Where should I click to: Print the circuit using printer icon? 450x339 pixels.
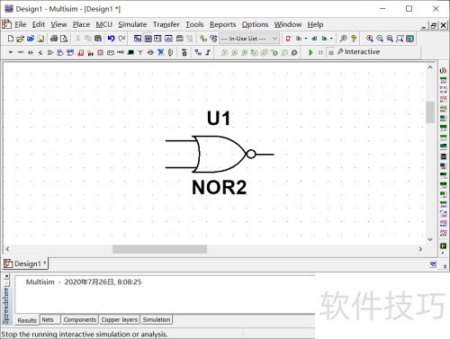[54, 39]
